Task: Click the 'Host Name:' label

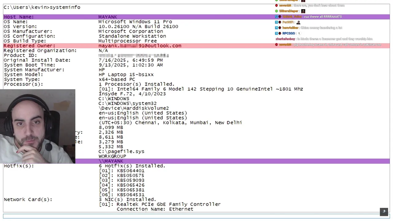Action: click(x=19, y=17)
